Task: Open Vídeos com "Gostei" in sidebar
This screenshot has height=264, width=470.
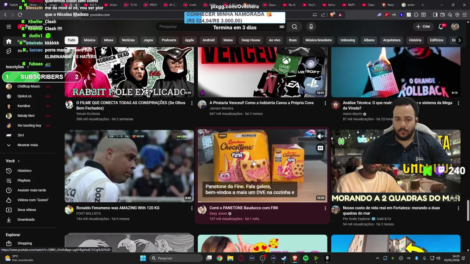Action: point(28,200)
